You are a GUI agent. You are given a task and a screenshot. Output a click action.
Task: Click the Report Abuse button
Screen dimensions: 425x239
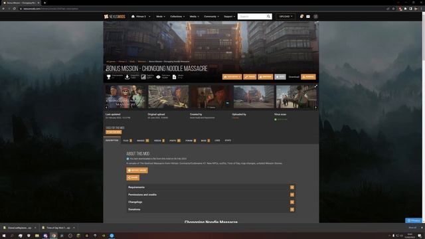(x=137, y=171)
